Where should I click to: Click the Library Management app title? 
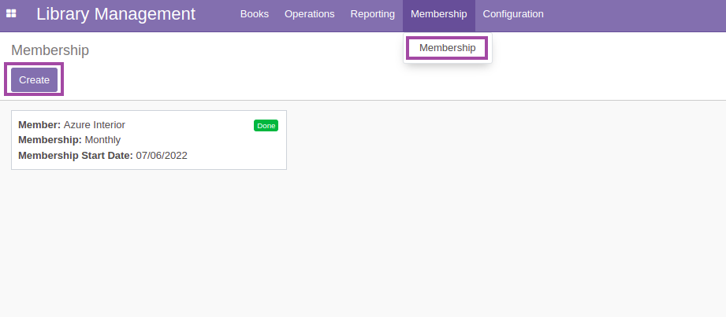coord(116,14)
